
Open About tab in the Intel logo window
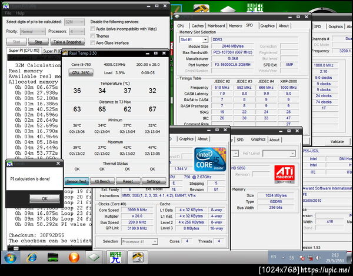(202, 139)
